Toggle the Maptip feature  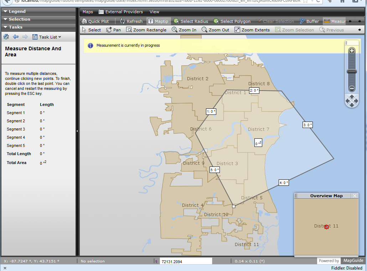tap(158, 21)
